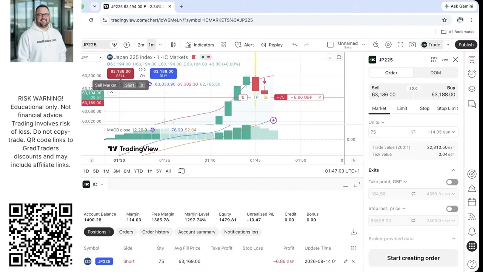This screenshot has height=272, width=483.
Task: Open the Units type dropdown
Action: point(377,122)
